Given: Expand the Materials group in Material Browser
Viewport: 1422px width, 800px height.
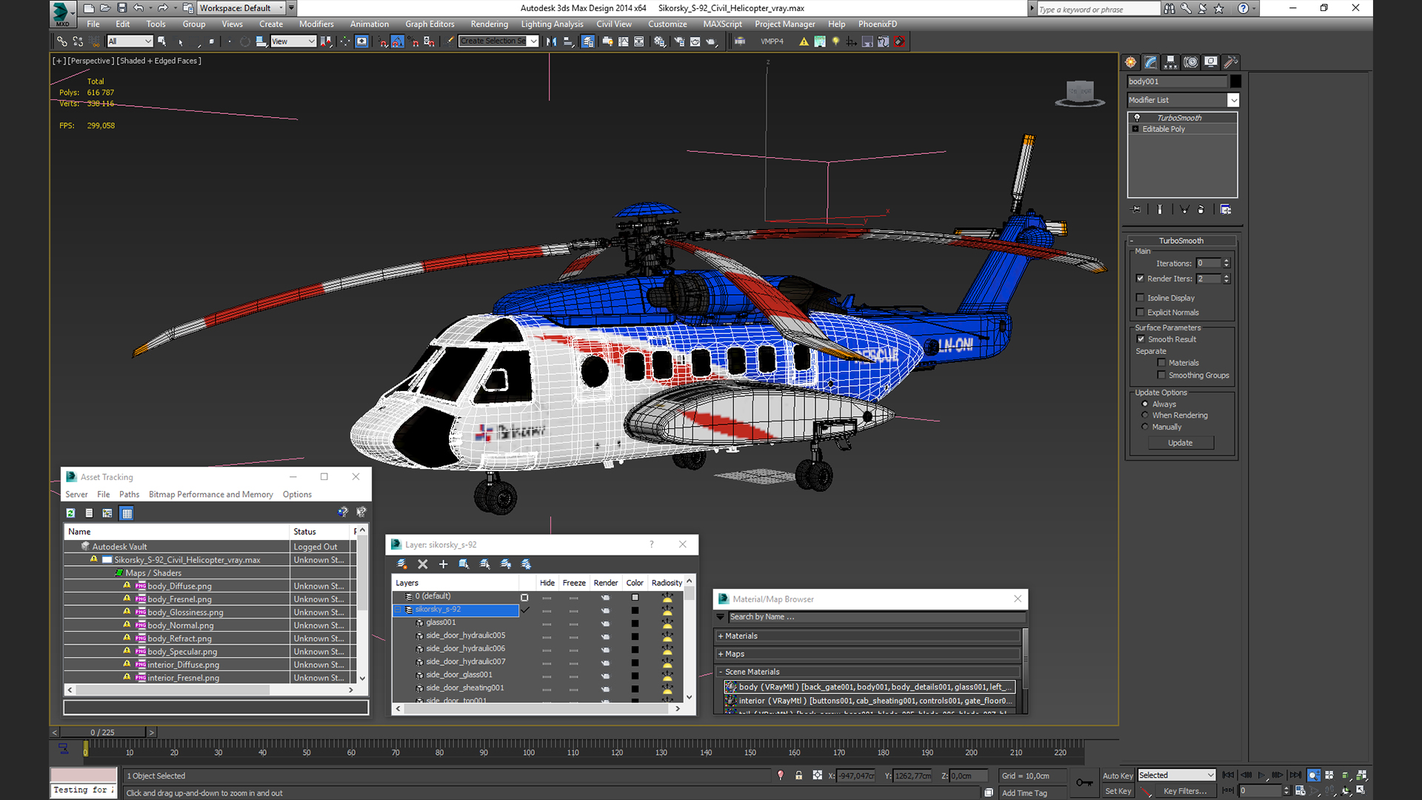Looking at the screenshot, I should point(721,636).
